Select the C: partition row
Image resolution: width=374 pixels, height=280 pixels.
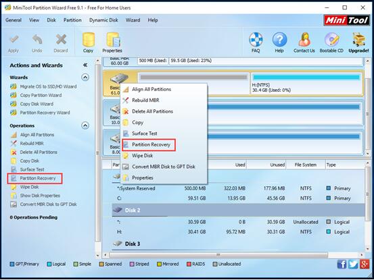point(238,198)
